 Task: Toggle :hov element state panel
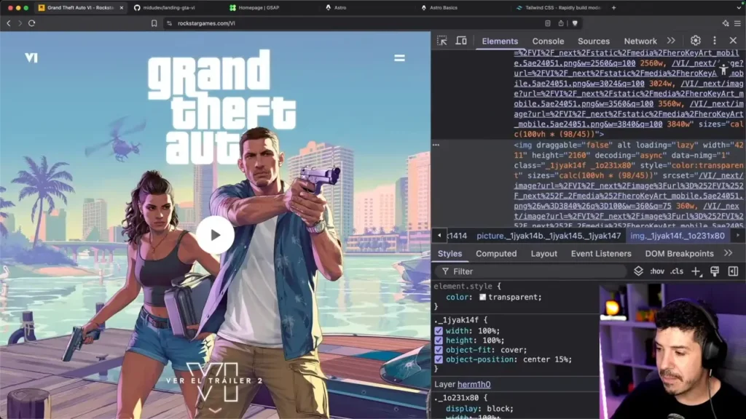tap(657, 272)
